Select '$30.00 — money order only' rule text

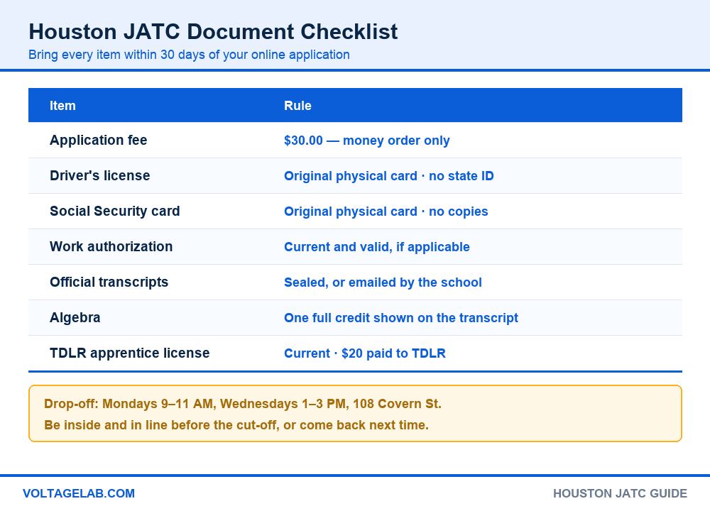pos(367,141)
